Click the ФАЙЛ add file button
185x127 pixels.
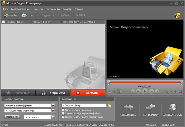[x=10, y=15]
